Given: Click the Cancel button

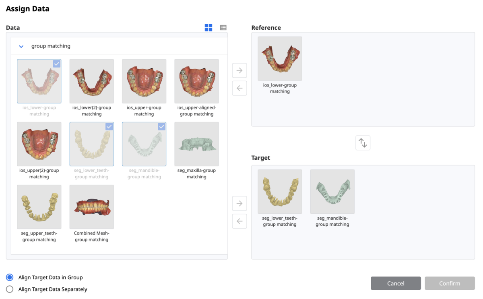Looking at the screenshot, I should pyautogui.click(x=396, y=283).
